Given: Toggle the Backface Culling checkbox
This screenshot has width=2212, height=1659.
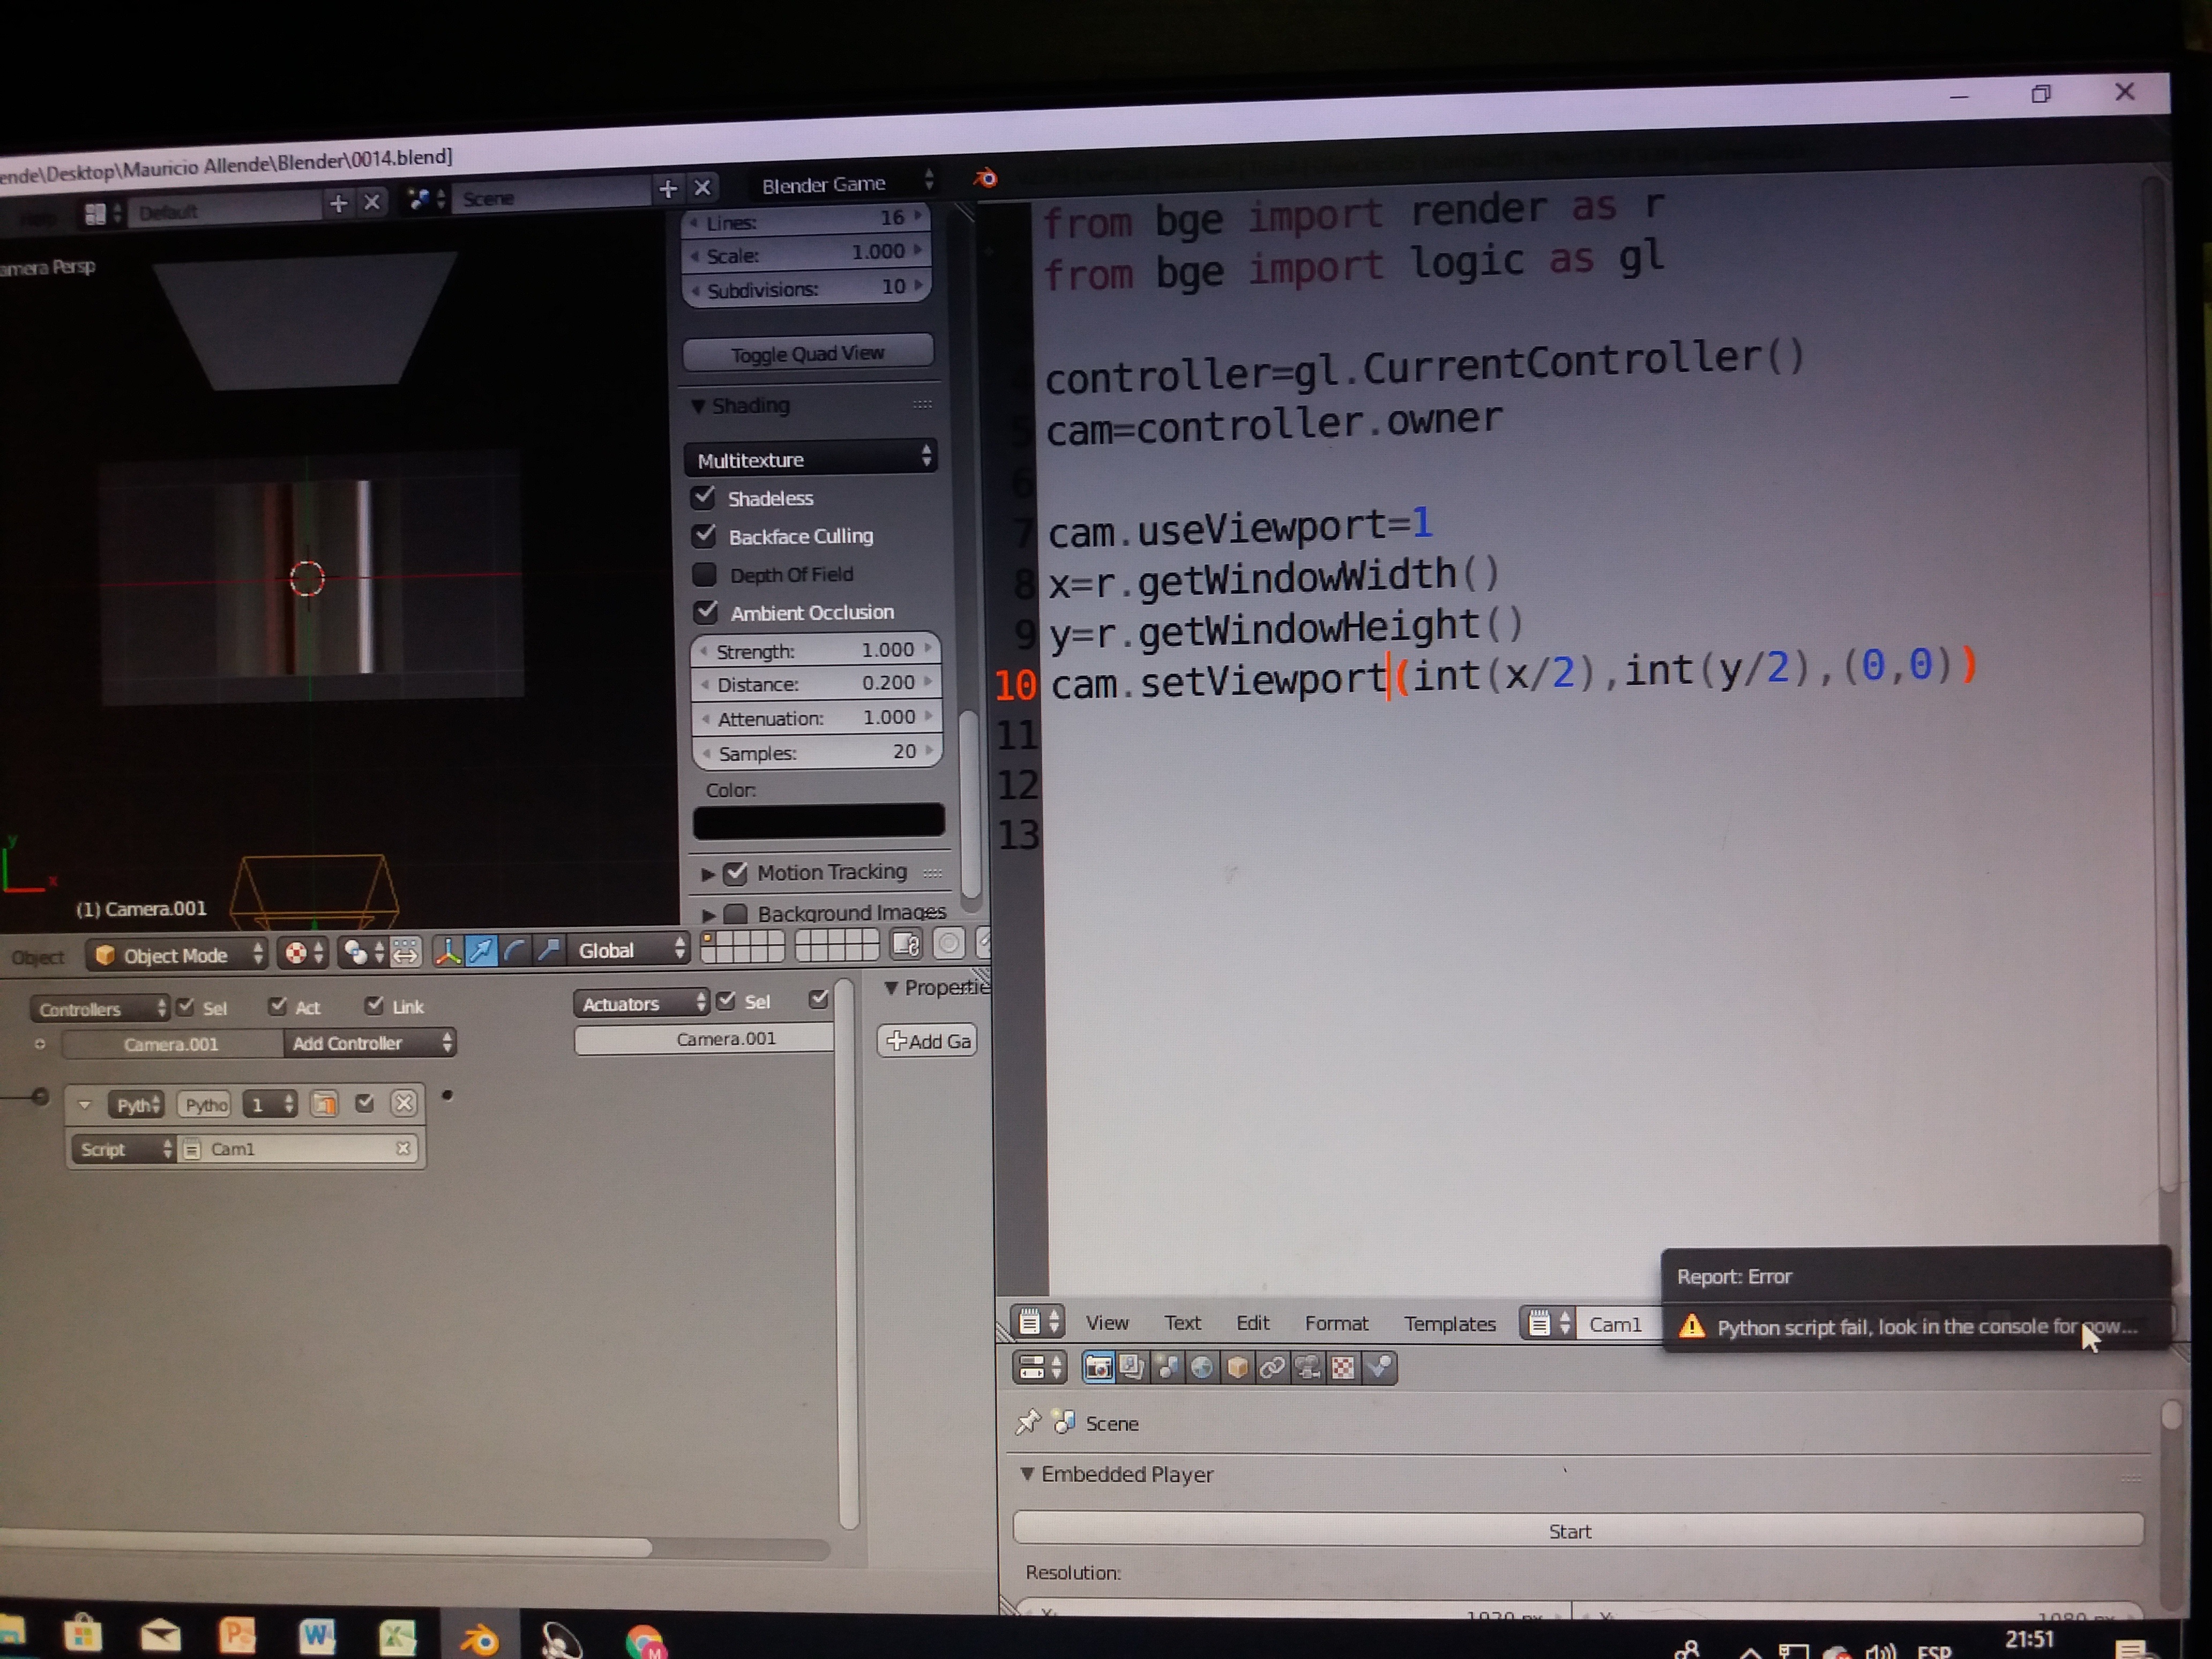Looking at the screenshot, I should click(x=705, y=535).
